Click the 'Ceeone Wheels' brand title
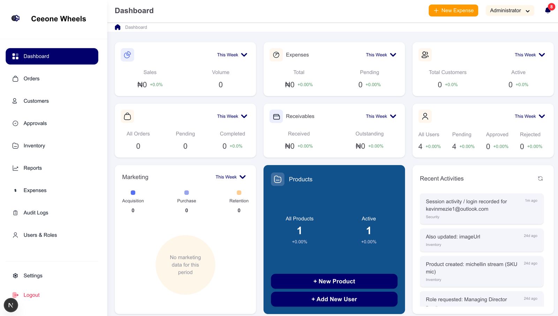558x316 pixels. 59,19
